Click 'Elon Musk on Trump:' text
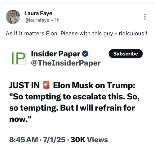The width and height of the screenshot is (155, 155). pos(94,85)
